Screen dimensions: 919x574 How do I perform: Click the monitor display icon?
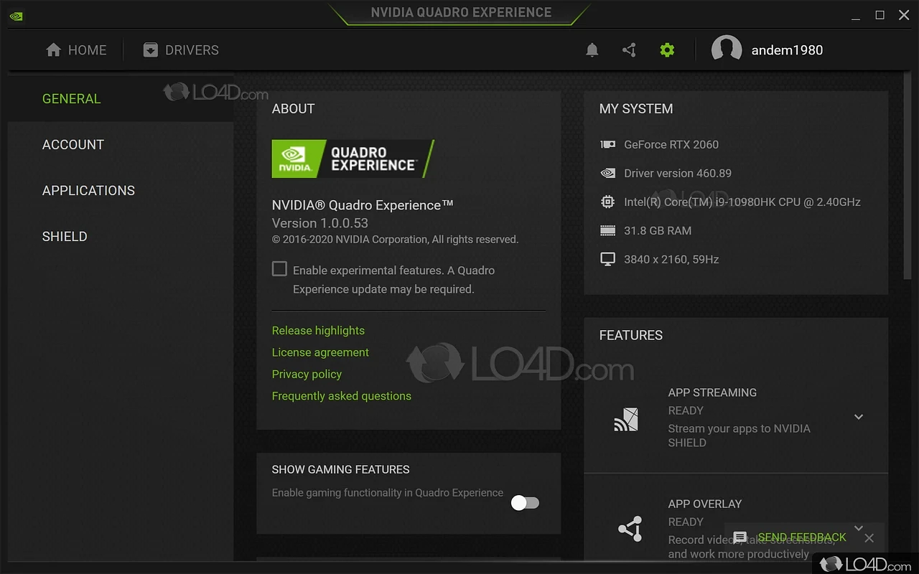607,259
